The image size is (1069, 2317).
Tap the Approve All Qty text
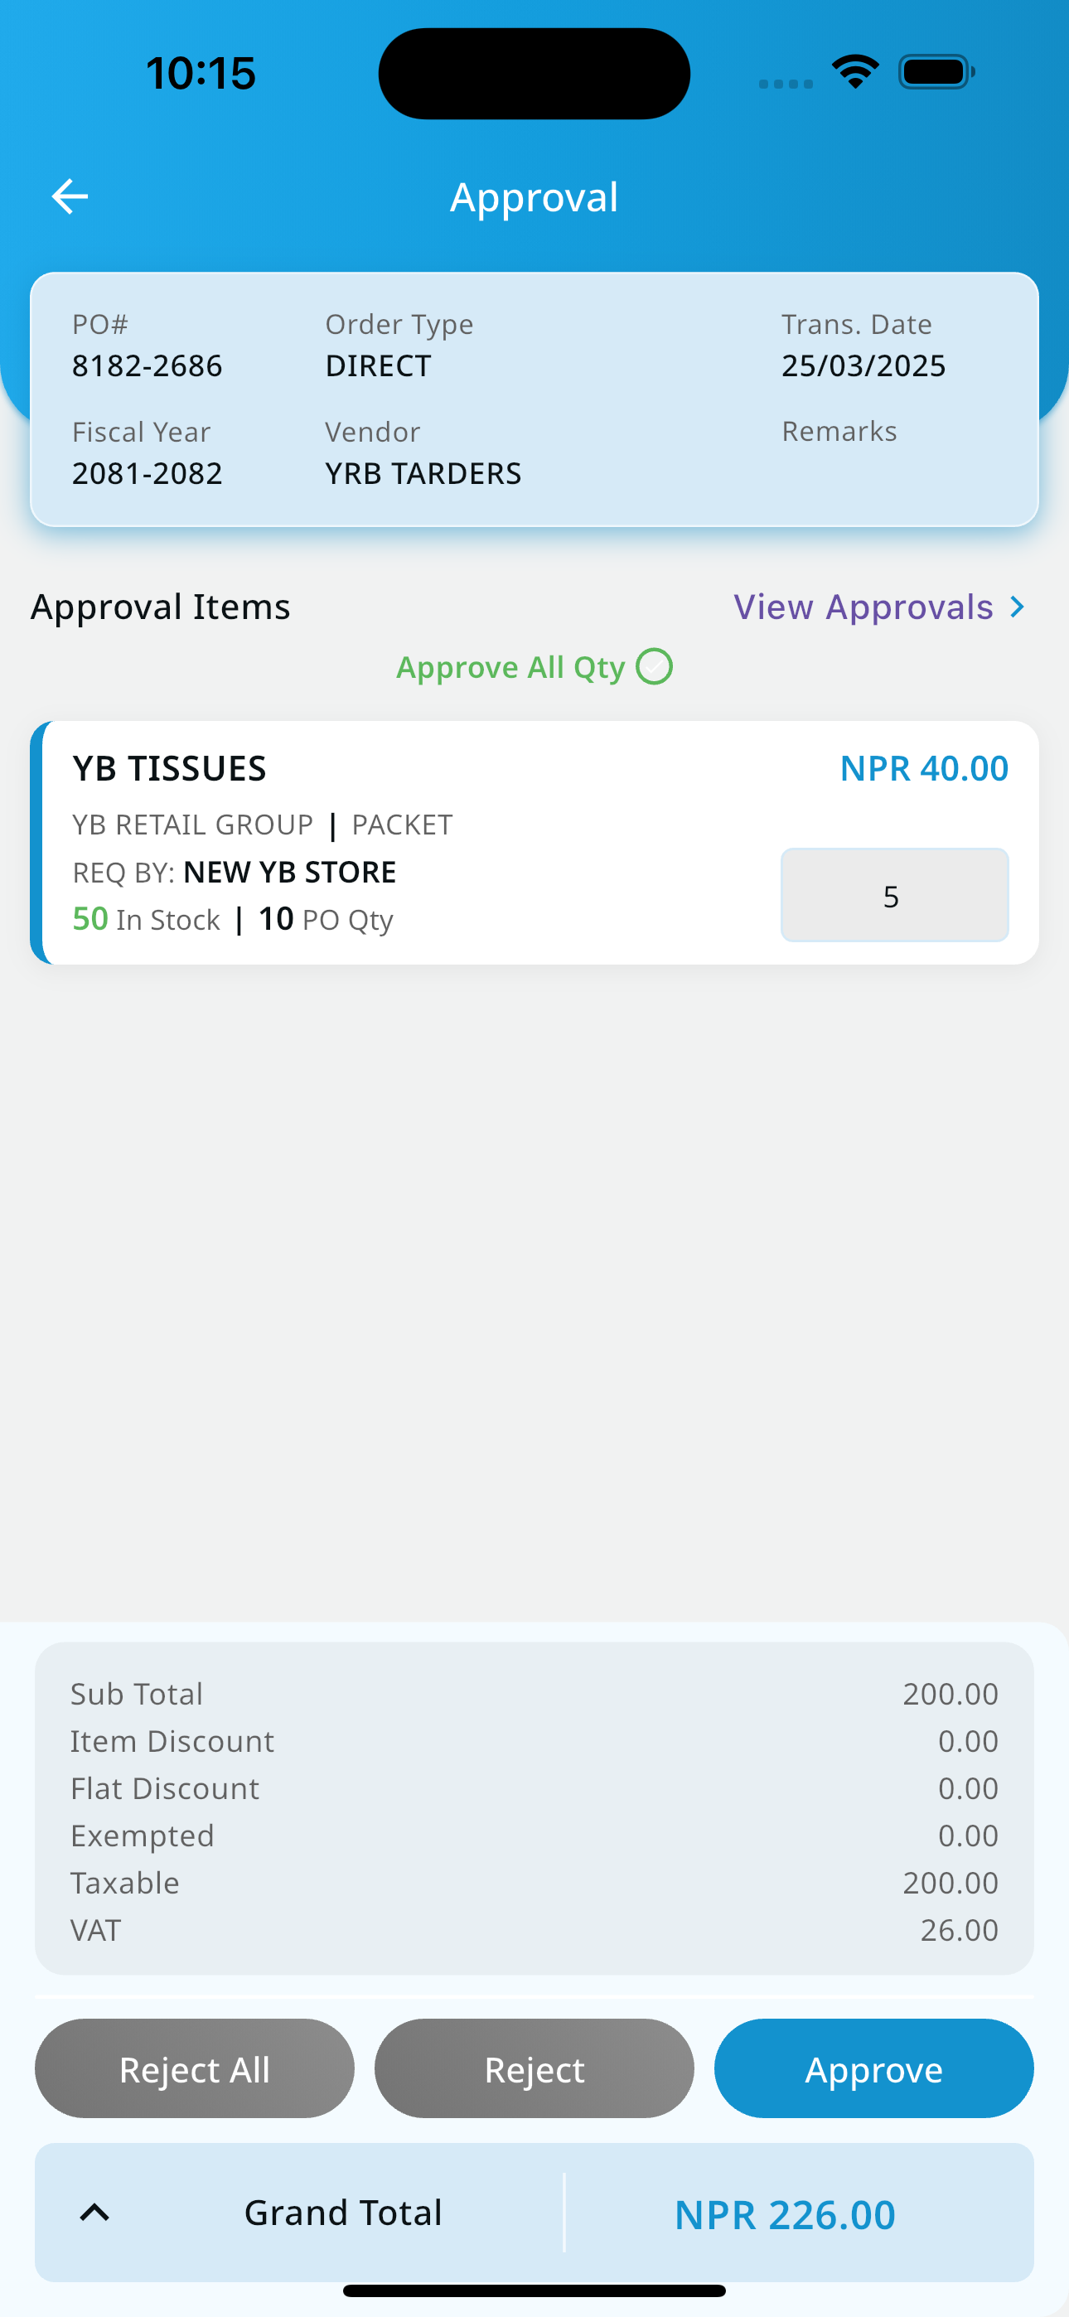point(510,667)
